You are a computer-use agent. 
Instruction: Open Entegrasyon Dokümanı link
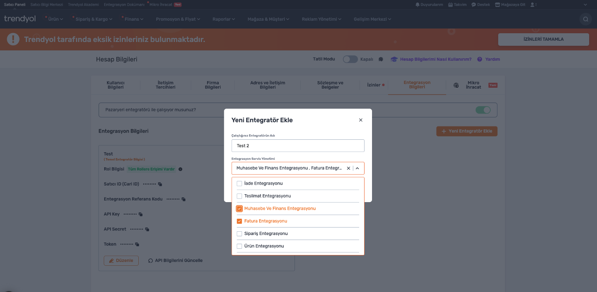coord(124,5)
